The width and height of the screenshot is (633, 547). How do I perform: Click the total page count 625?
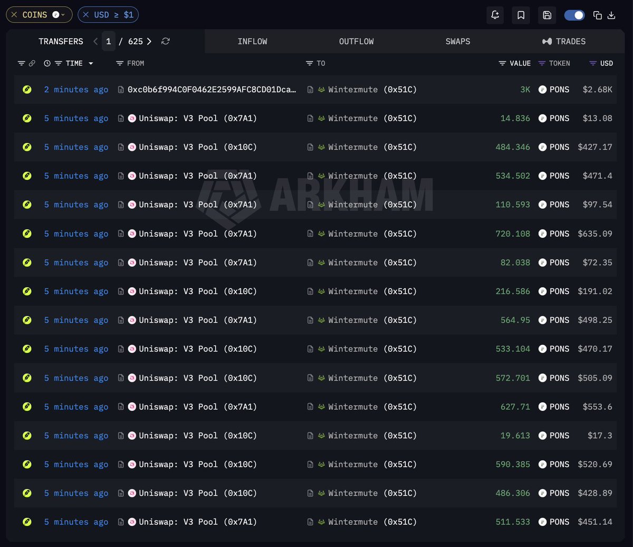click(136, 41)
